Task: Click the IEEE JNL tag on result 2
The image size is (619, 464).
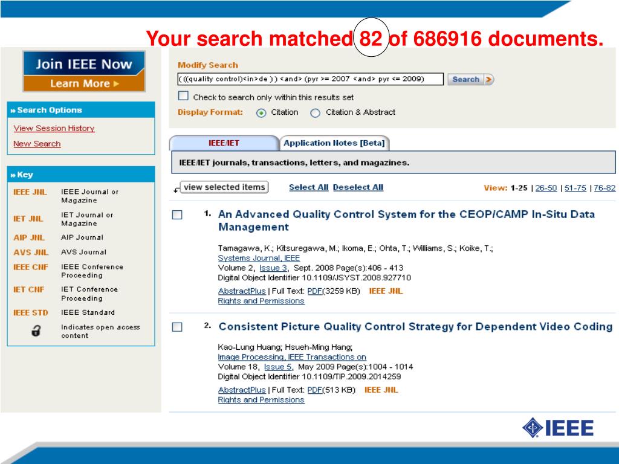Action: click(x=381, y=390)
